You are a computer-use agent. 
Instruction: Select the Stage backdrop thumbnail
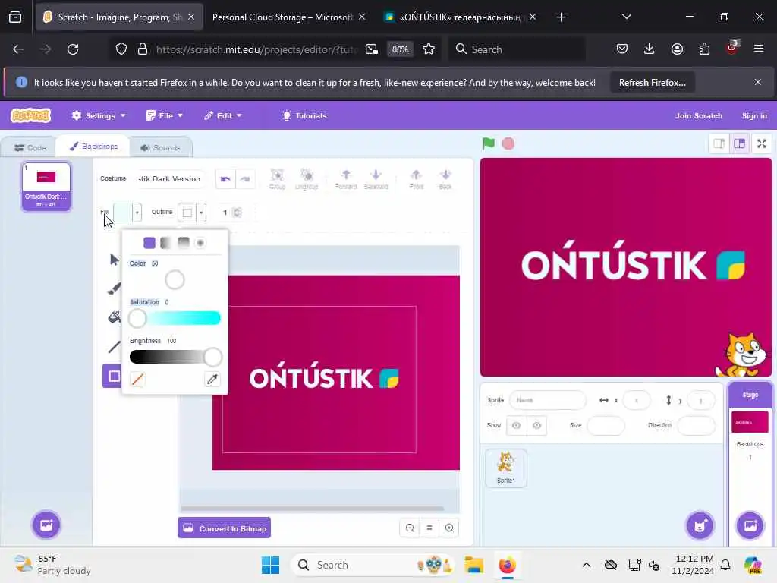[x=750, y=422]
